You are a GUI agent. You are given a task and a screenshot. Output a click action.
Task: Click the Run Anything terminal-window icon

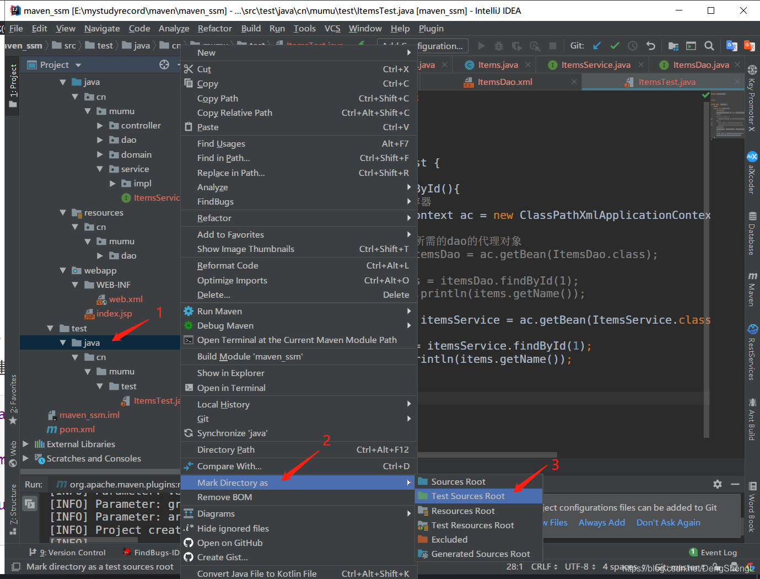[x=691, y=46]
